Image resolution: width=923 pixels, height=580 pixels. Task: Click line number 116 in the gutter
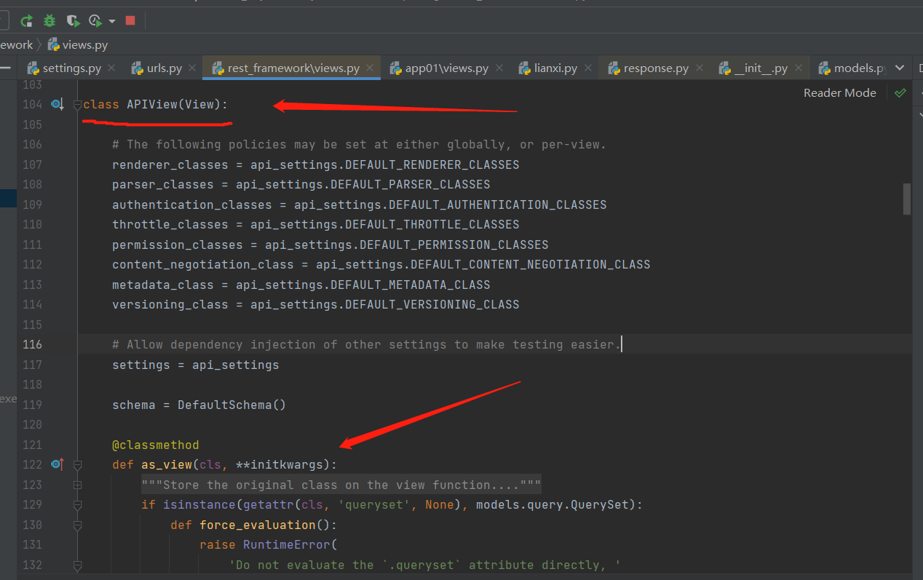tap(32, 344)
